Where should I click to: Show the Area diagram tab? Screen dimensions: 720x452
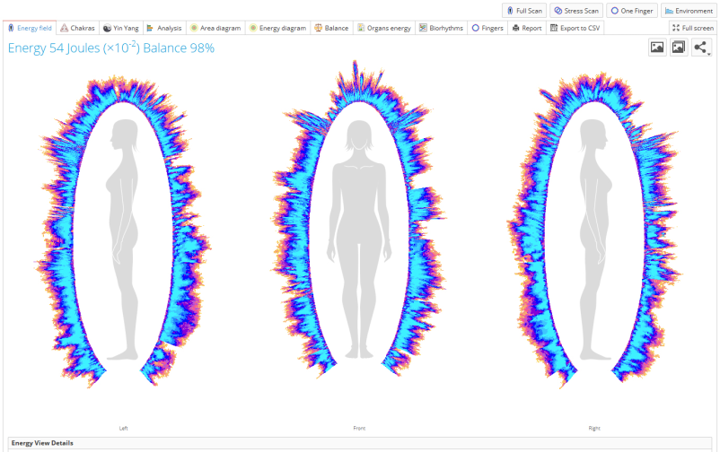215,28
